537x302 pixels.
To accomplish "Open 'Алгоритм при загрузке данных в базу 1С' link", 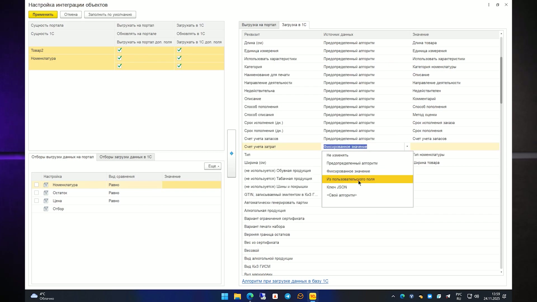I will point(285,281).
